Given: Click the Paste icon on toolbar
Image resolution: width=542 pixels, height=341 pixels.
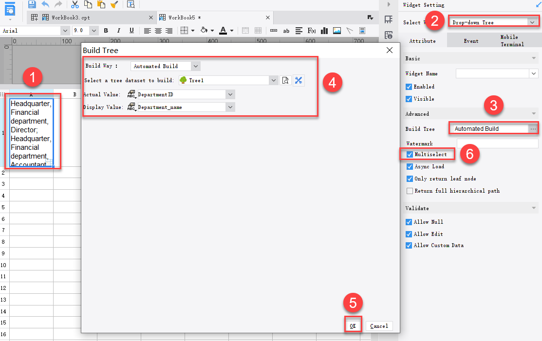Looking at the screenshot, I should click(101, 4).
